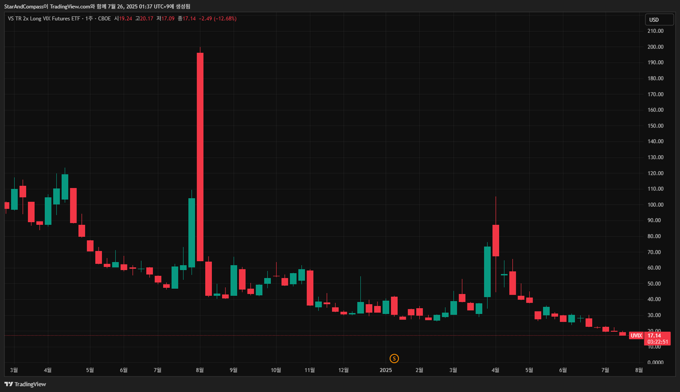
Task: Click the 12월 label on the time axis
Action: tap(343, 370)
